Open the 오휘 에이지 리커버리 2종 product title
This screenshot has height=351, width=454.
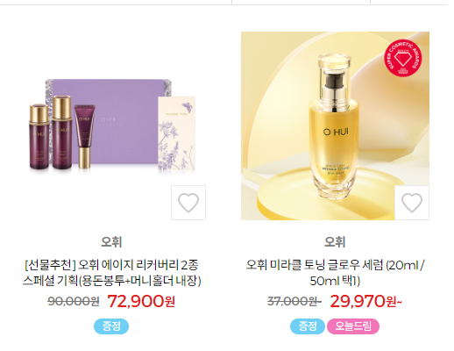[112, 273]
